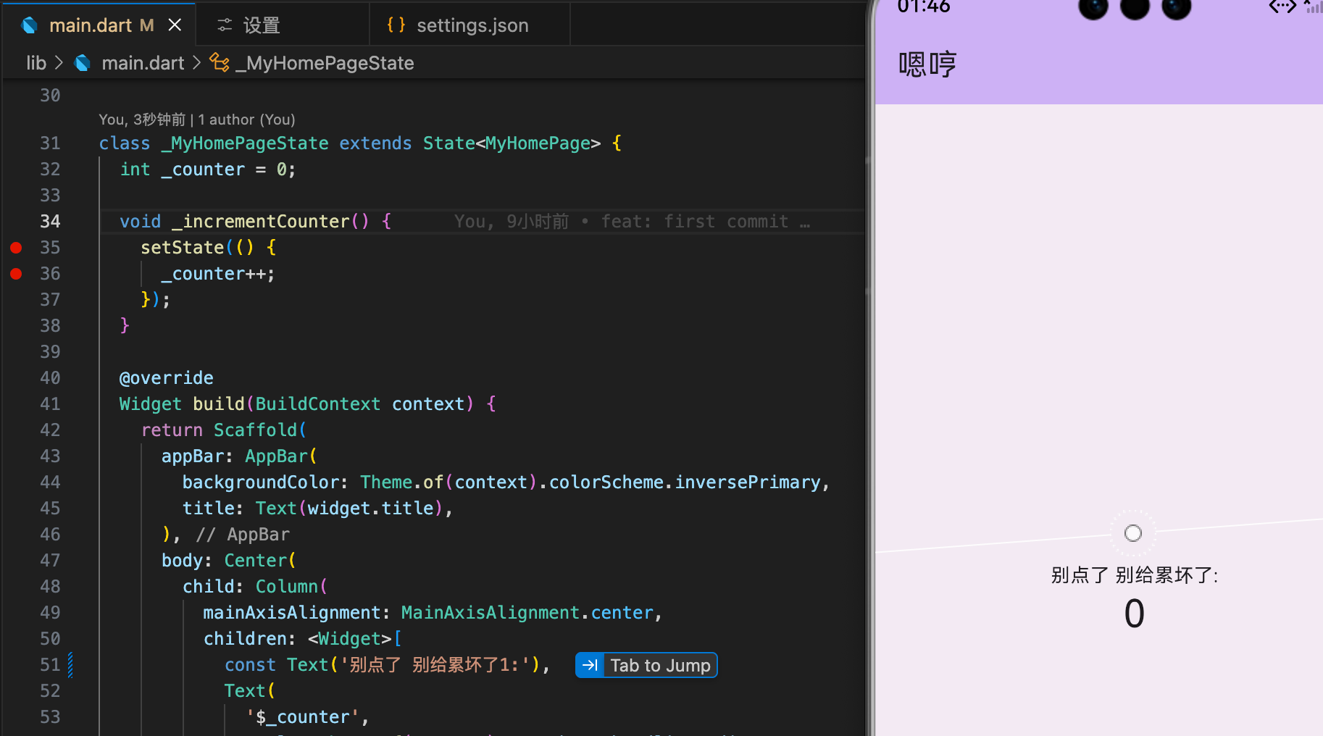Place cursor on _incrementCounter method name
This screenshot has width=1323, height=736.
tap(261, 222)
